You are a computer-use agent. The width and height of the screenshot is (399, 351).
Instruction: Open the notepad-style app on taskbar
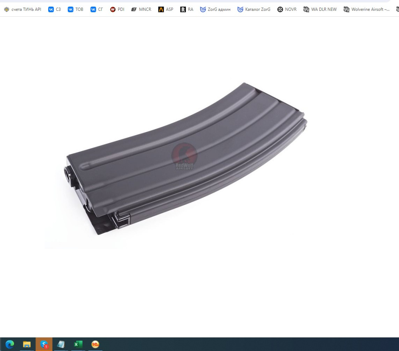pyautogui.click(x=61, y=344)
